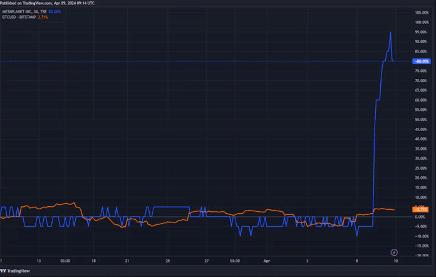Click the blue 80.00% price axis label
Viewport: 436px width, 277px height.
point(421,61)
